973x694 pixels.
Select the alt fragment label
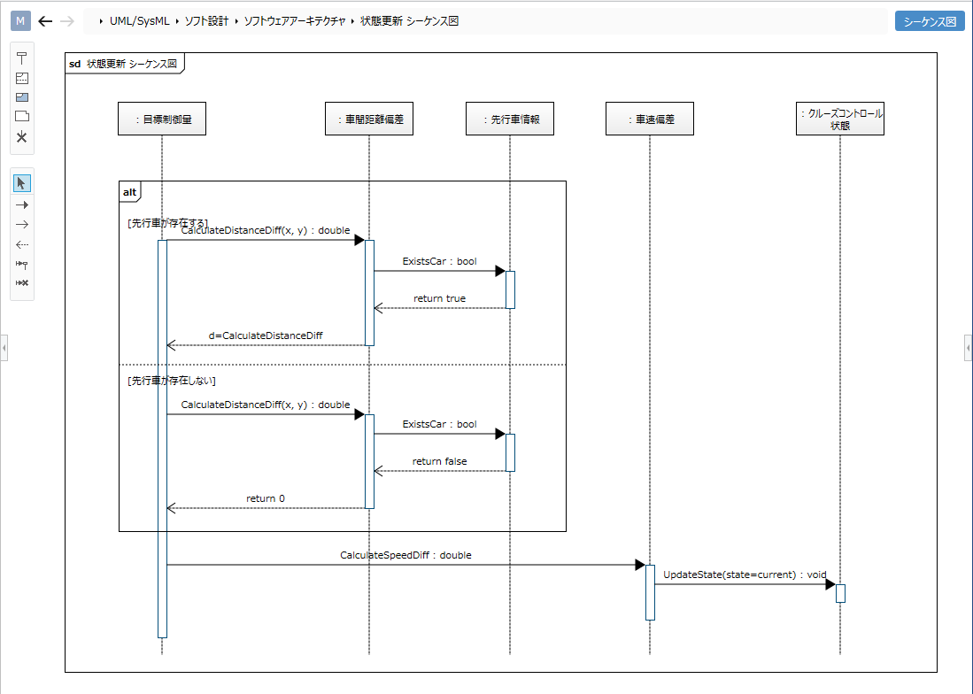coord(129,192)
